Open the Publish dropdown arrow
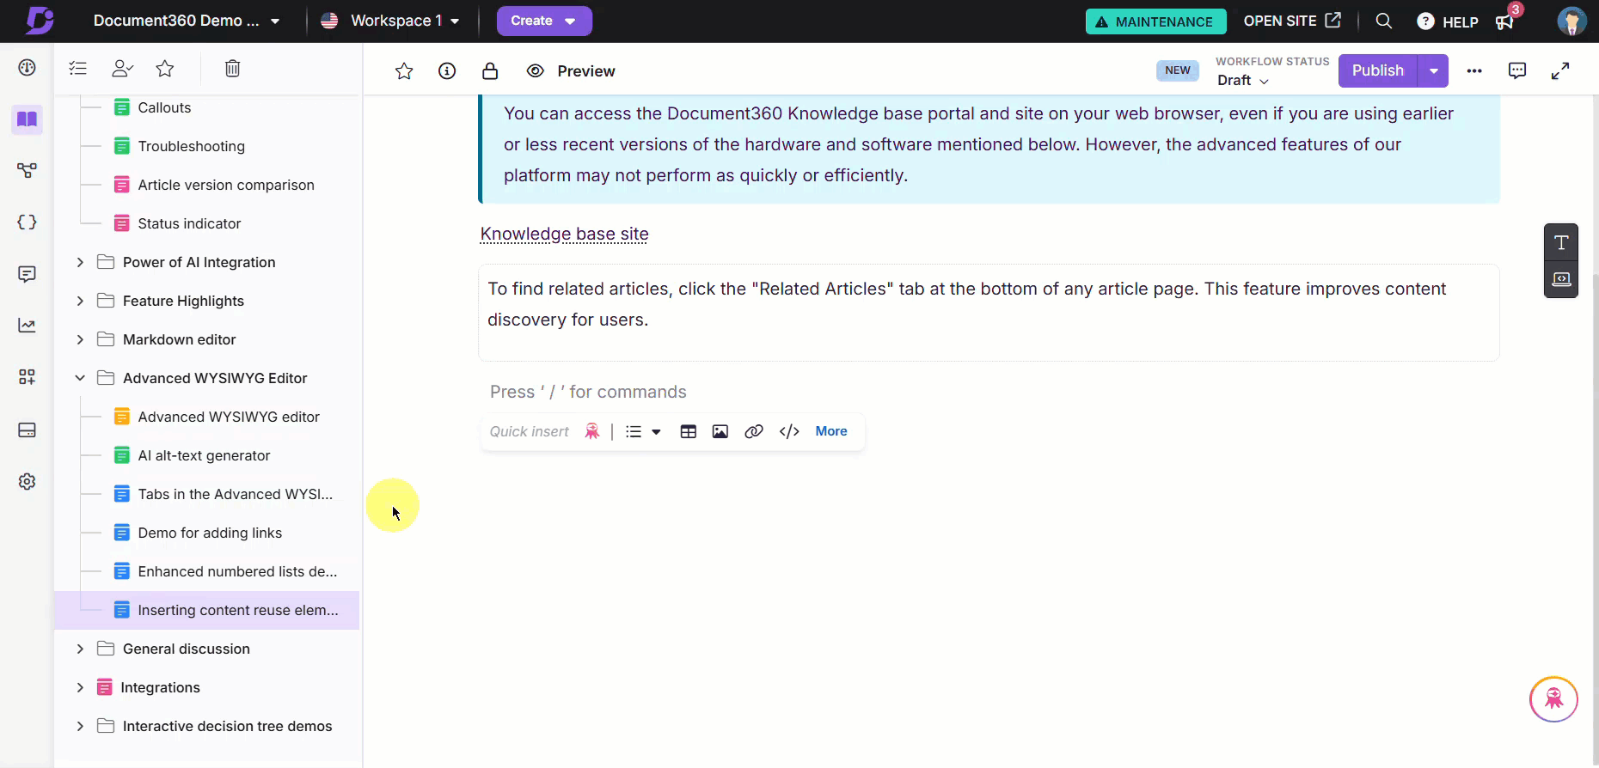 [1433, 70]
